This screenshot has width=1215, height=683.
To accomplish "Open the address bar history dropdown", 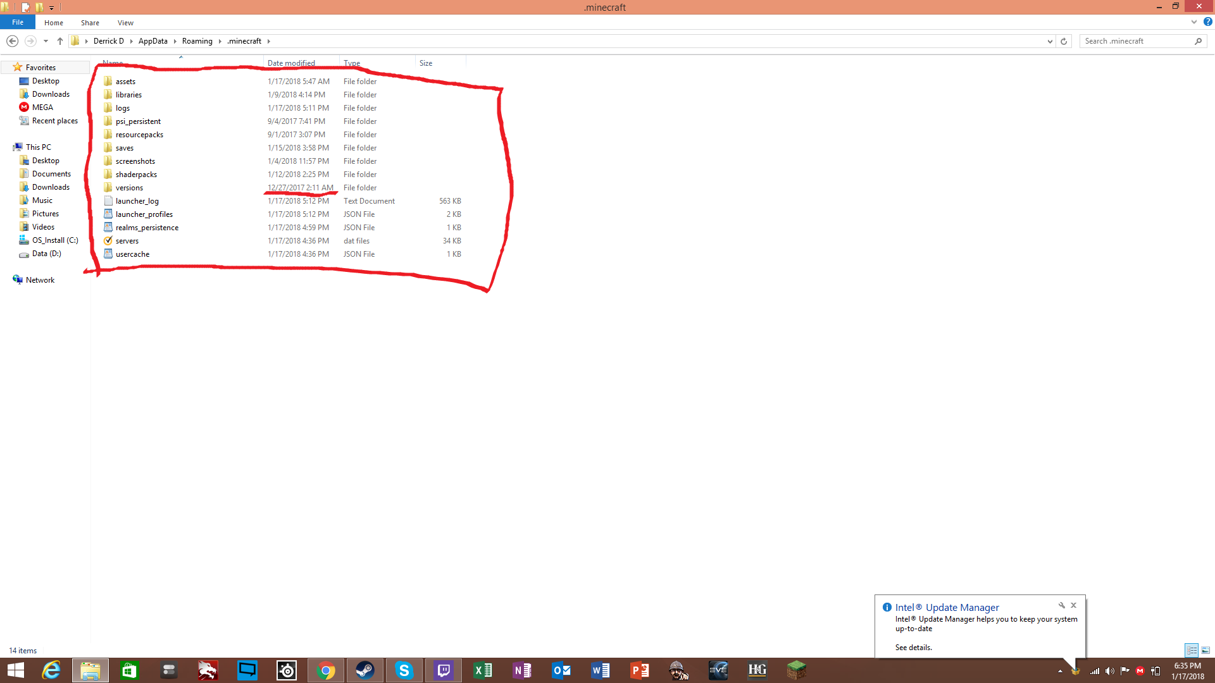I will pyautogui.click(x=1050, y=41).
